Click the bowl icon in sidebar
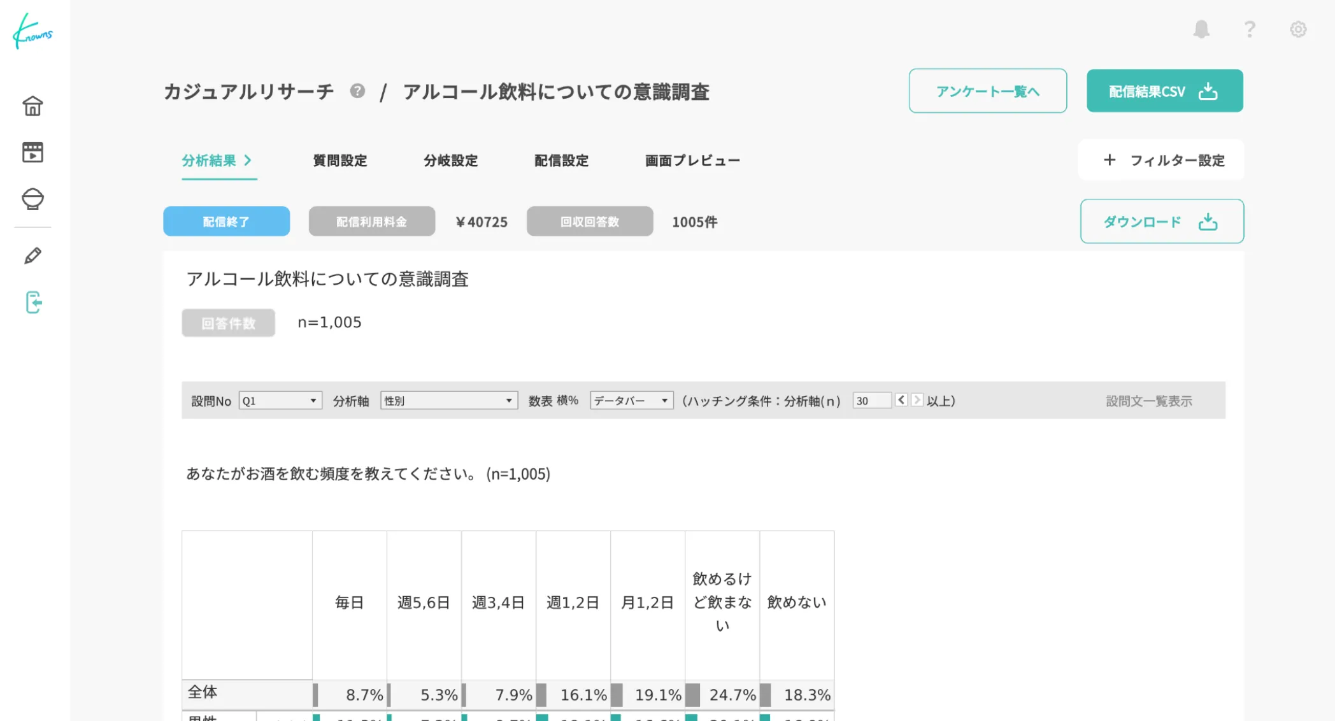Image resolution: width=1335 pixels, height=721 pixels. [32, 199]
